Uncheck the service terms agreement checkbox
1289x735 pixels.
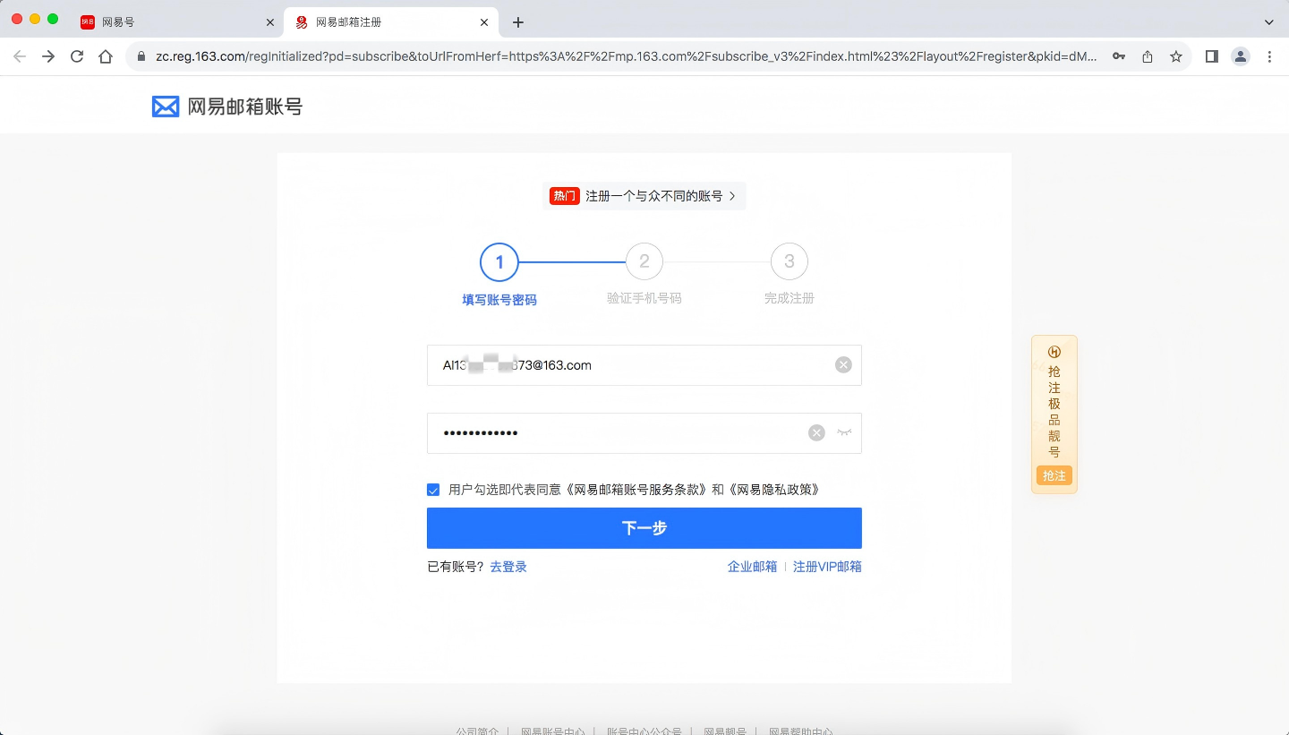coord(433,490)
